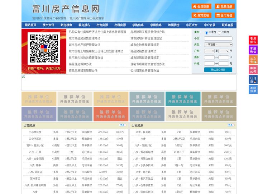
Task: Click the 返回顶部 back-to-top sidebar icon
Action: tap(253, 89)
